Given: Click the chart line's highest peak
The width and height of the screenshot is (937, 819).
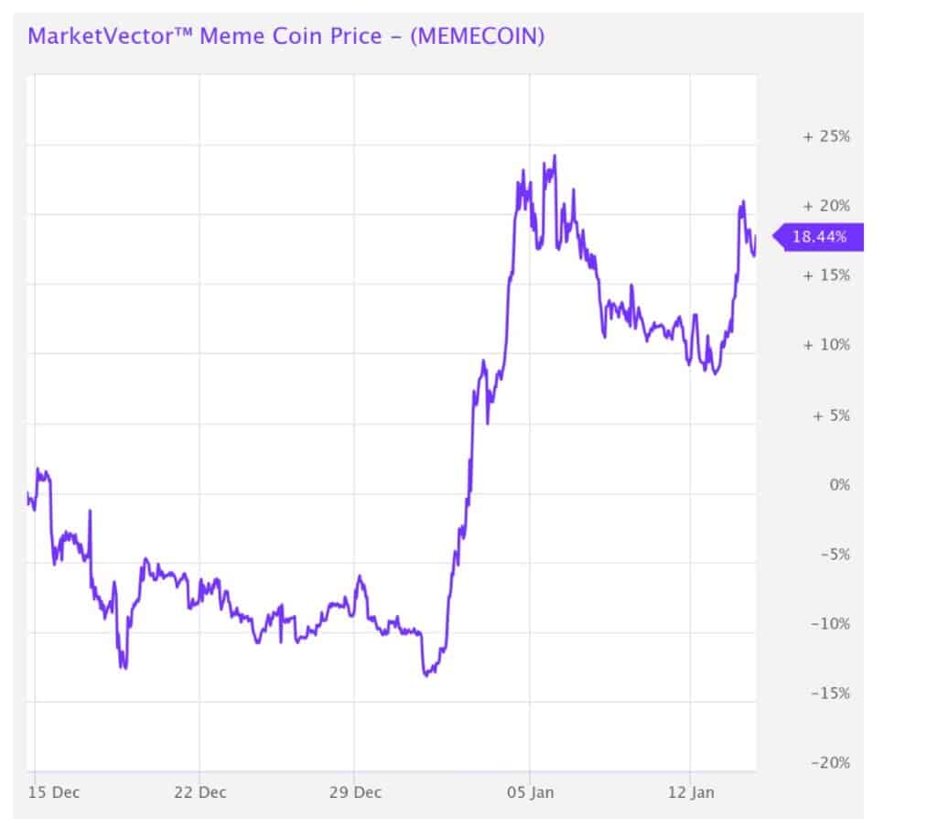Looking at the screenshot, I should 555,156.
